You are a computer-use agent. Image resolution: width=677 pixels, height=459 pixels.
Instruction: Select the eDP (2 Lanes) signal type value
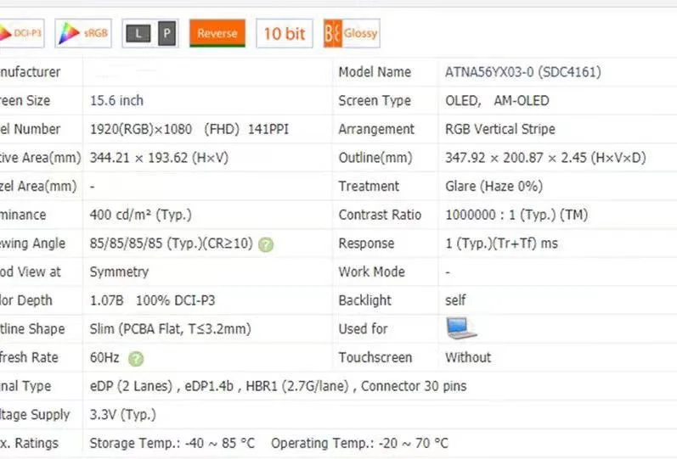(278, 386)
